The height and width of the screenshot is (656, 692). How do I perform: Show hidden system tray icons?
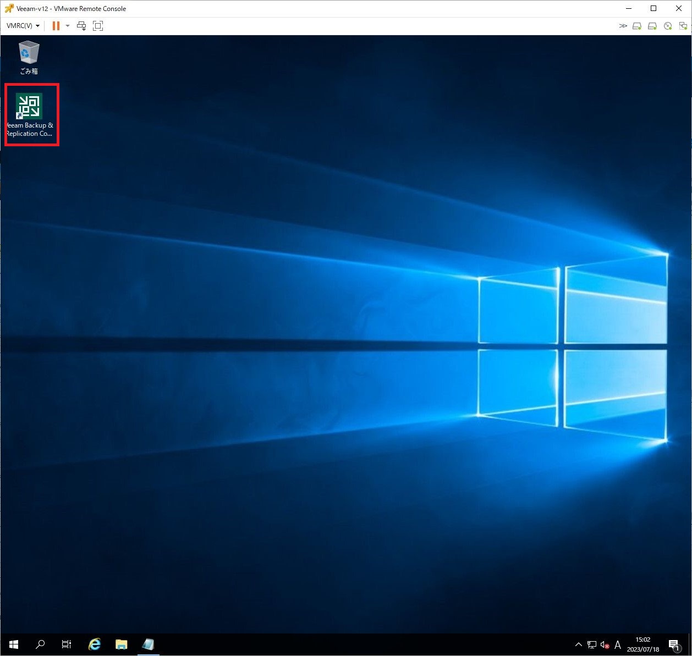point(579,644)
